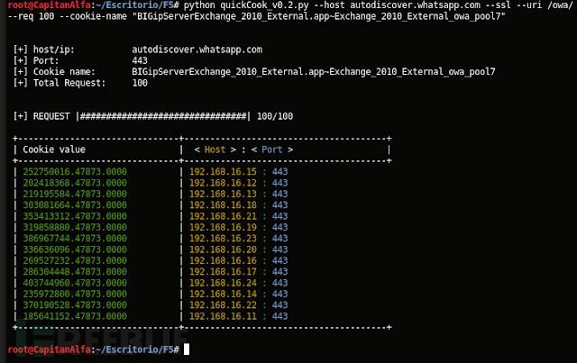Select host IP 192.168.16.17
The height and width of the screenshot is (363, 577).
point(223,271)
